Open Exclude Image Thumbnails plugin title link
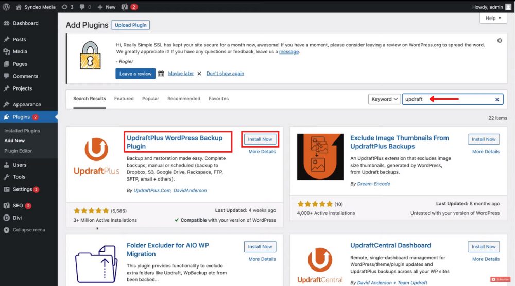Screen dimensions: 515x286 (x=400, y=142)
